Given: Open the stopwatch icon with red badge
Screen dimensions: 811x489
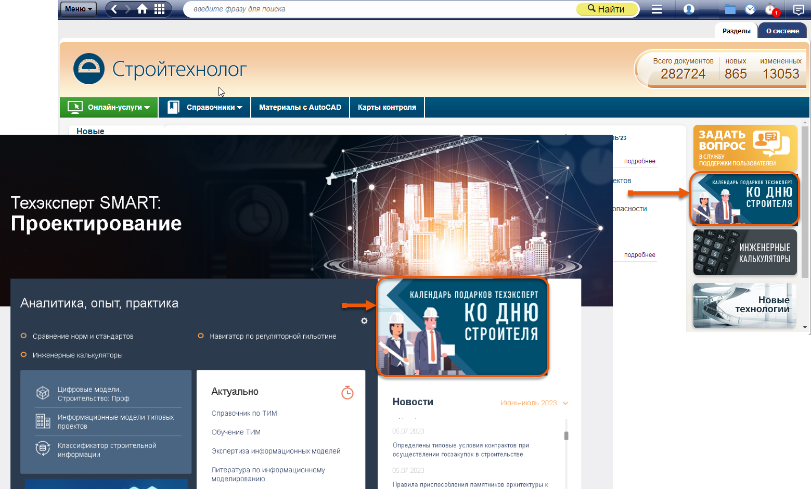Looking at the screenshot, I should click(x=771, y=9).
